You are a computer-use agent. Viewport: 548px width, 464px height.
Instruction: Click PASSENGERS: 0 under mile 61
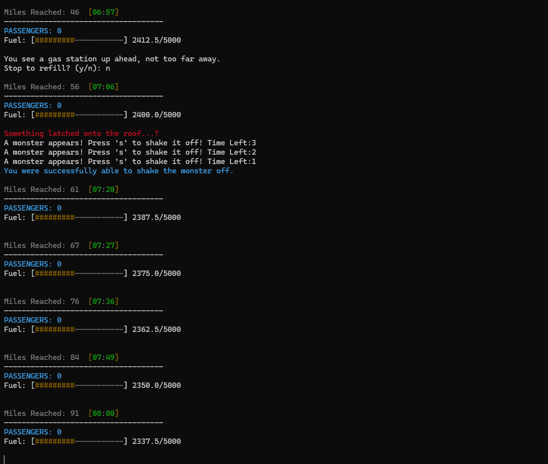pos(33,208)
